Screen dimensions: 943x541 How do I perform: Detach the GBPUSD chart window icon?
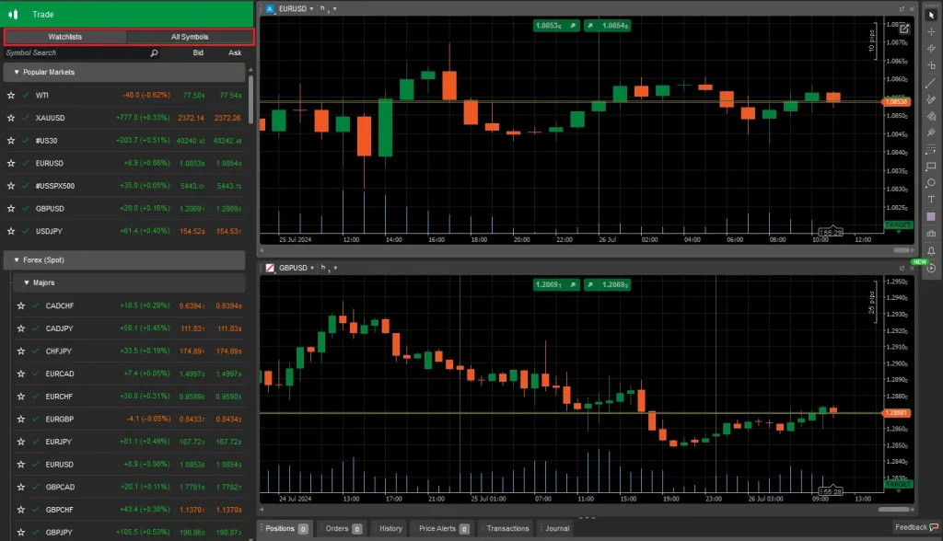902,268
